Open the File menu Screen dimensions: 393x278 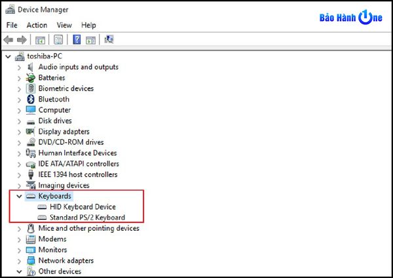pyautogui.click(x=12, y=25)
